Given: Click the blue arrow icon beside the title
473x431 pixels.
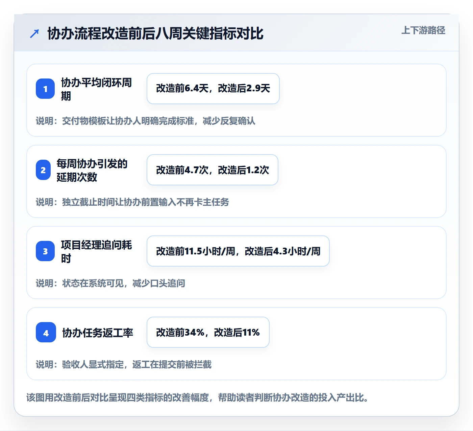Looking at the screenshot, I should coord(34,33).
